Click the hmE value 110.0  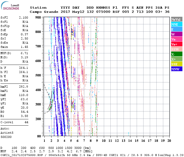[x=23, y=95]
